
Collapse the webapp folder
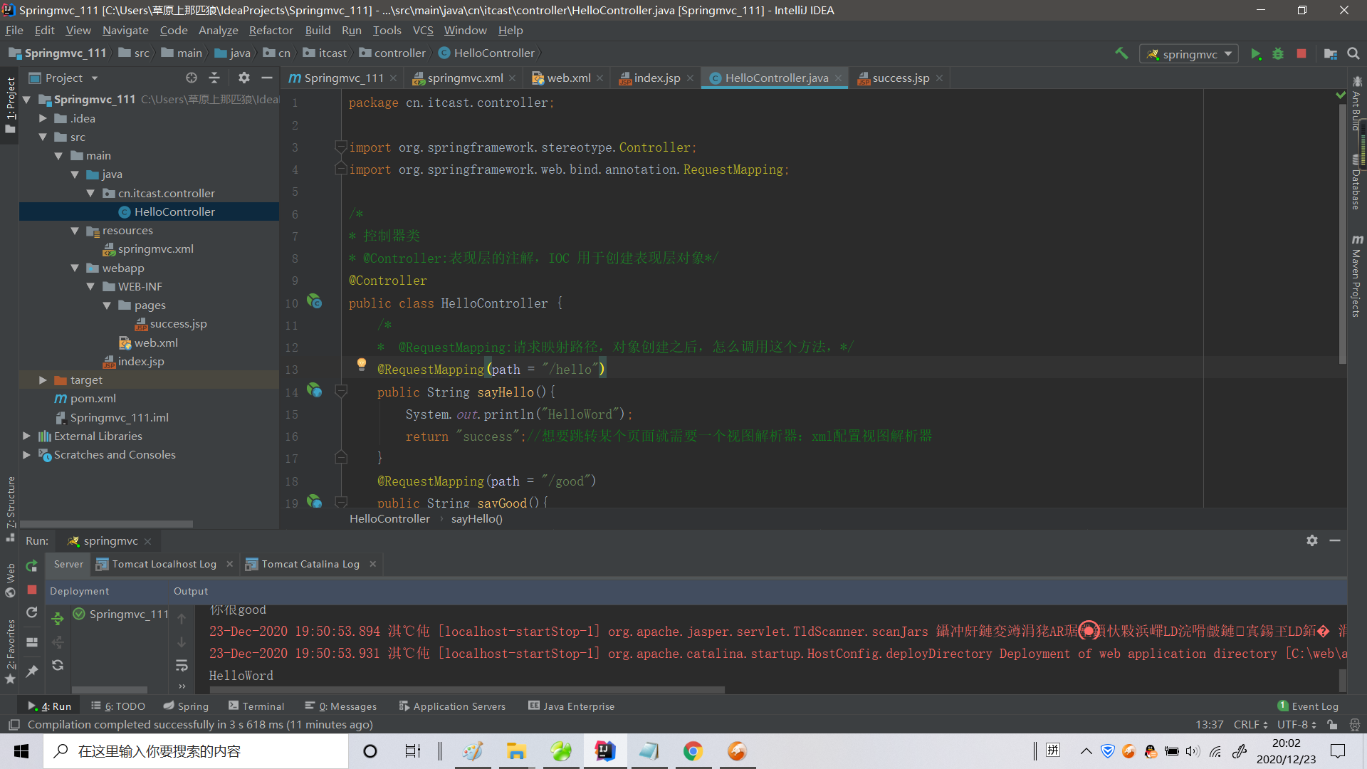click(75, 268)
